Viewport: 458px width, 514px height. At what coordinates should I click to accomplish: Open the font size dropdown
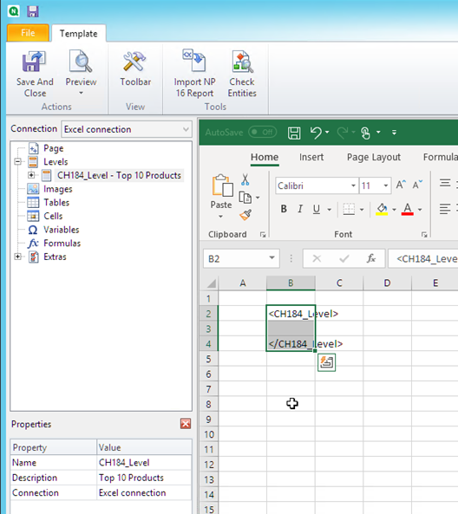click(386, 185)
